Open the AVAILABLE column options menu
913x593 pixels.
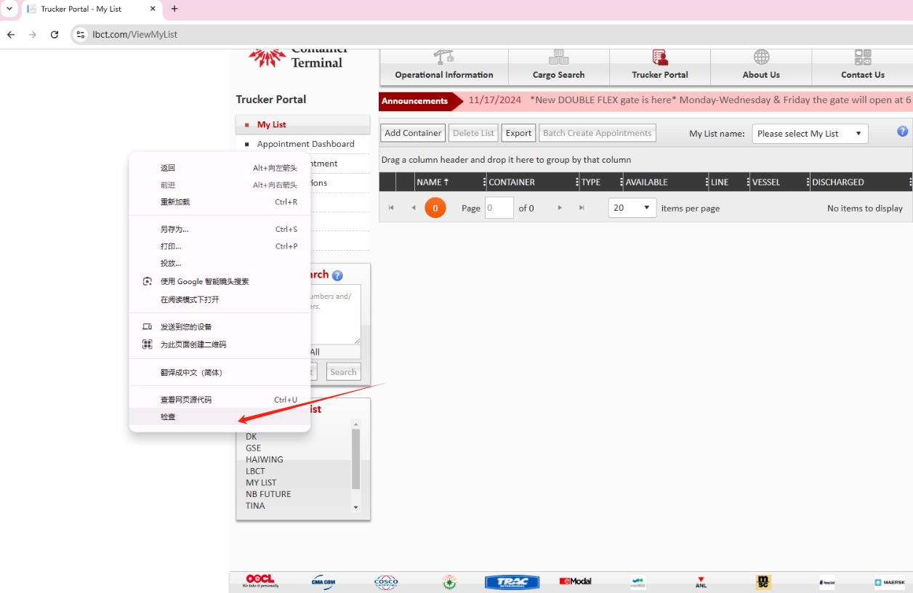(x=707, y=182)
